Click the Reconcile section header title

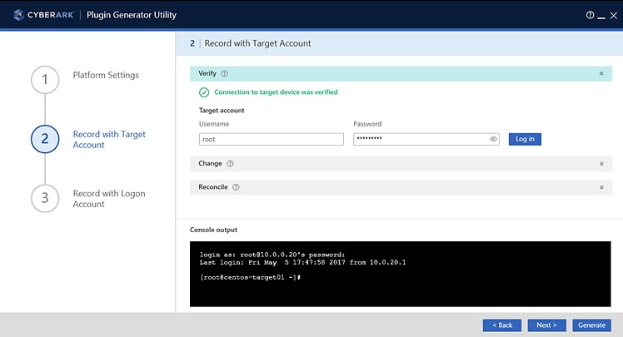213,187
